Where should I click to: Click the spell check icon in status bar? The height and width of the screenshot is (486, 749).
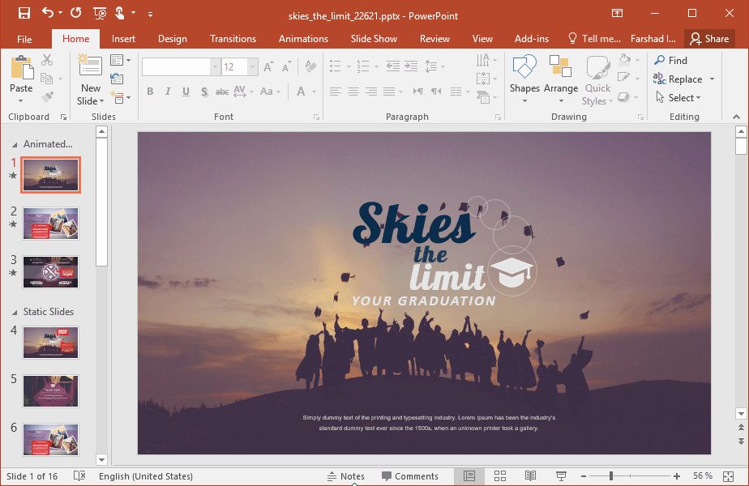[x=79, y=476]
